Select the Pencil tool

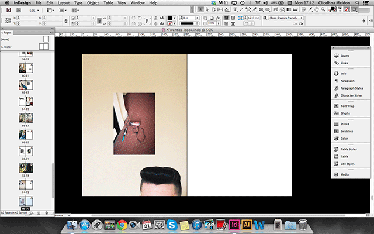[x=255, y=9]
